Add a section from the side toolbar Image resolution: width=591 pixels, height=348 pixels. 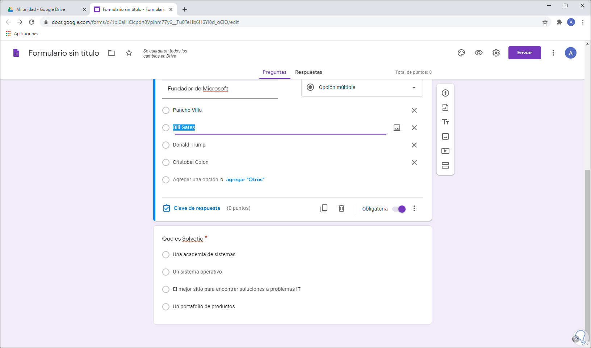[x=445, y=165]
